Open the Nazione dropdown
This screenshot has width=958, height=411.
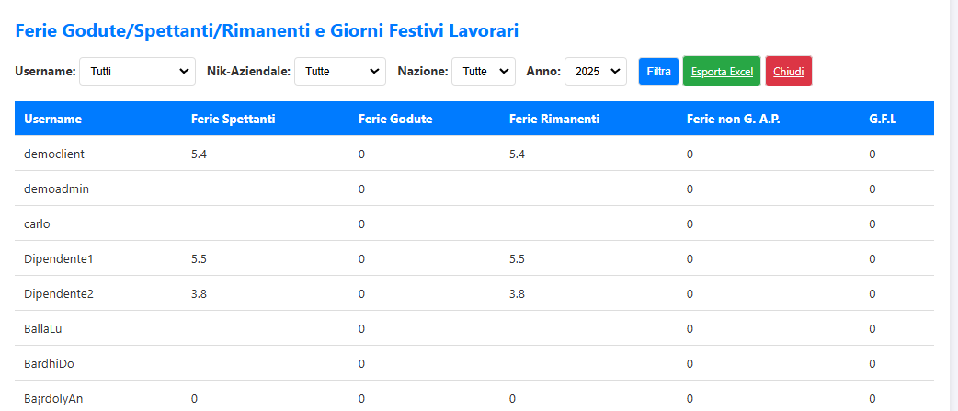click(484, 71)
